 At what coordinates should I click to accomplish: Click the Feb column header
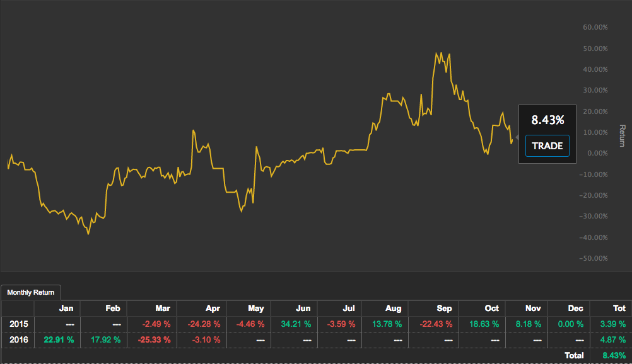coord(113,309)
